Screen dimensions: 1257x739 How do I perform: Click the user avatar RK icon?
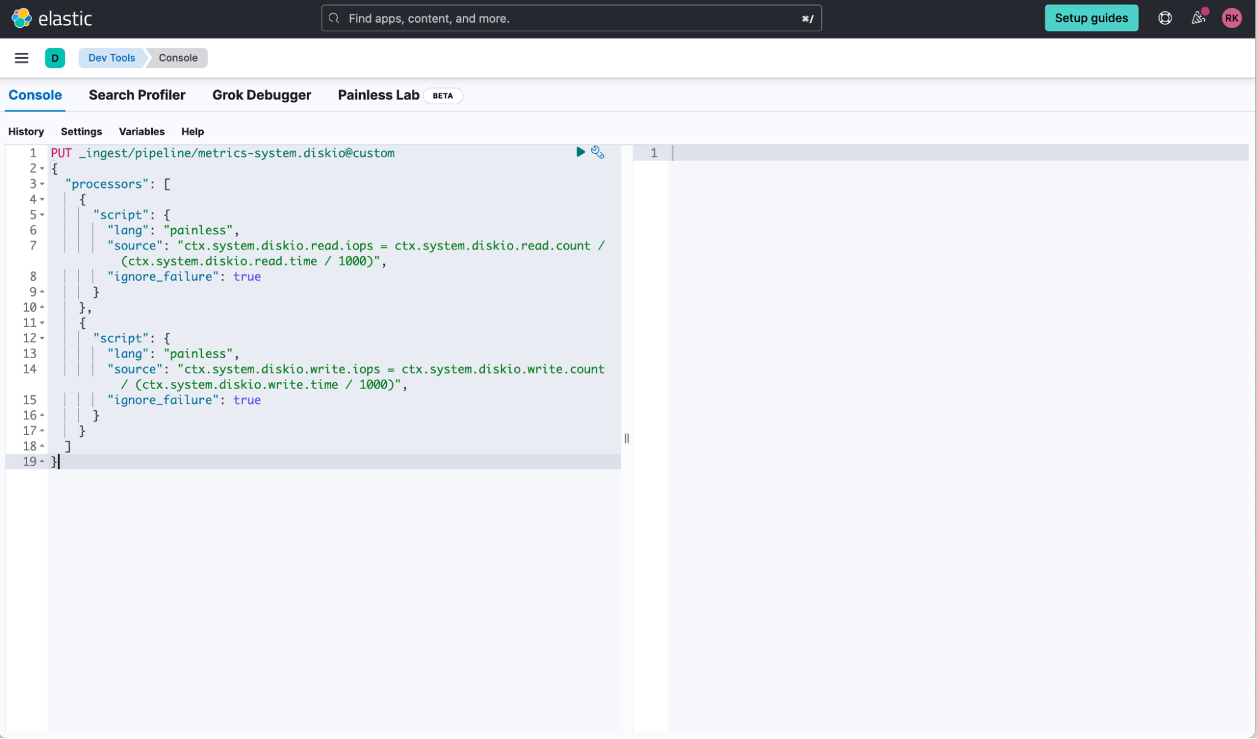1232,18
